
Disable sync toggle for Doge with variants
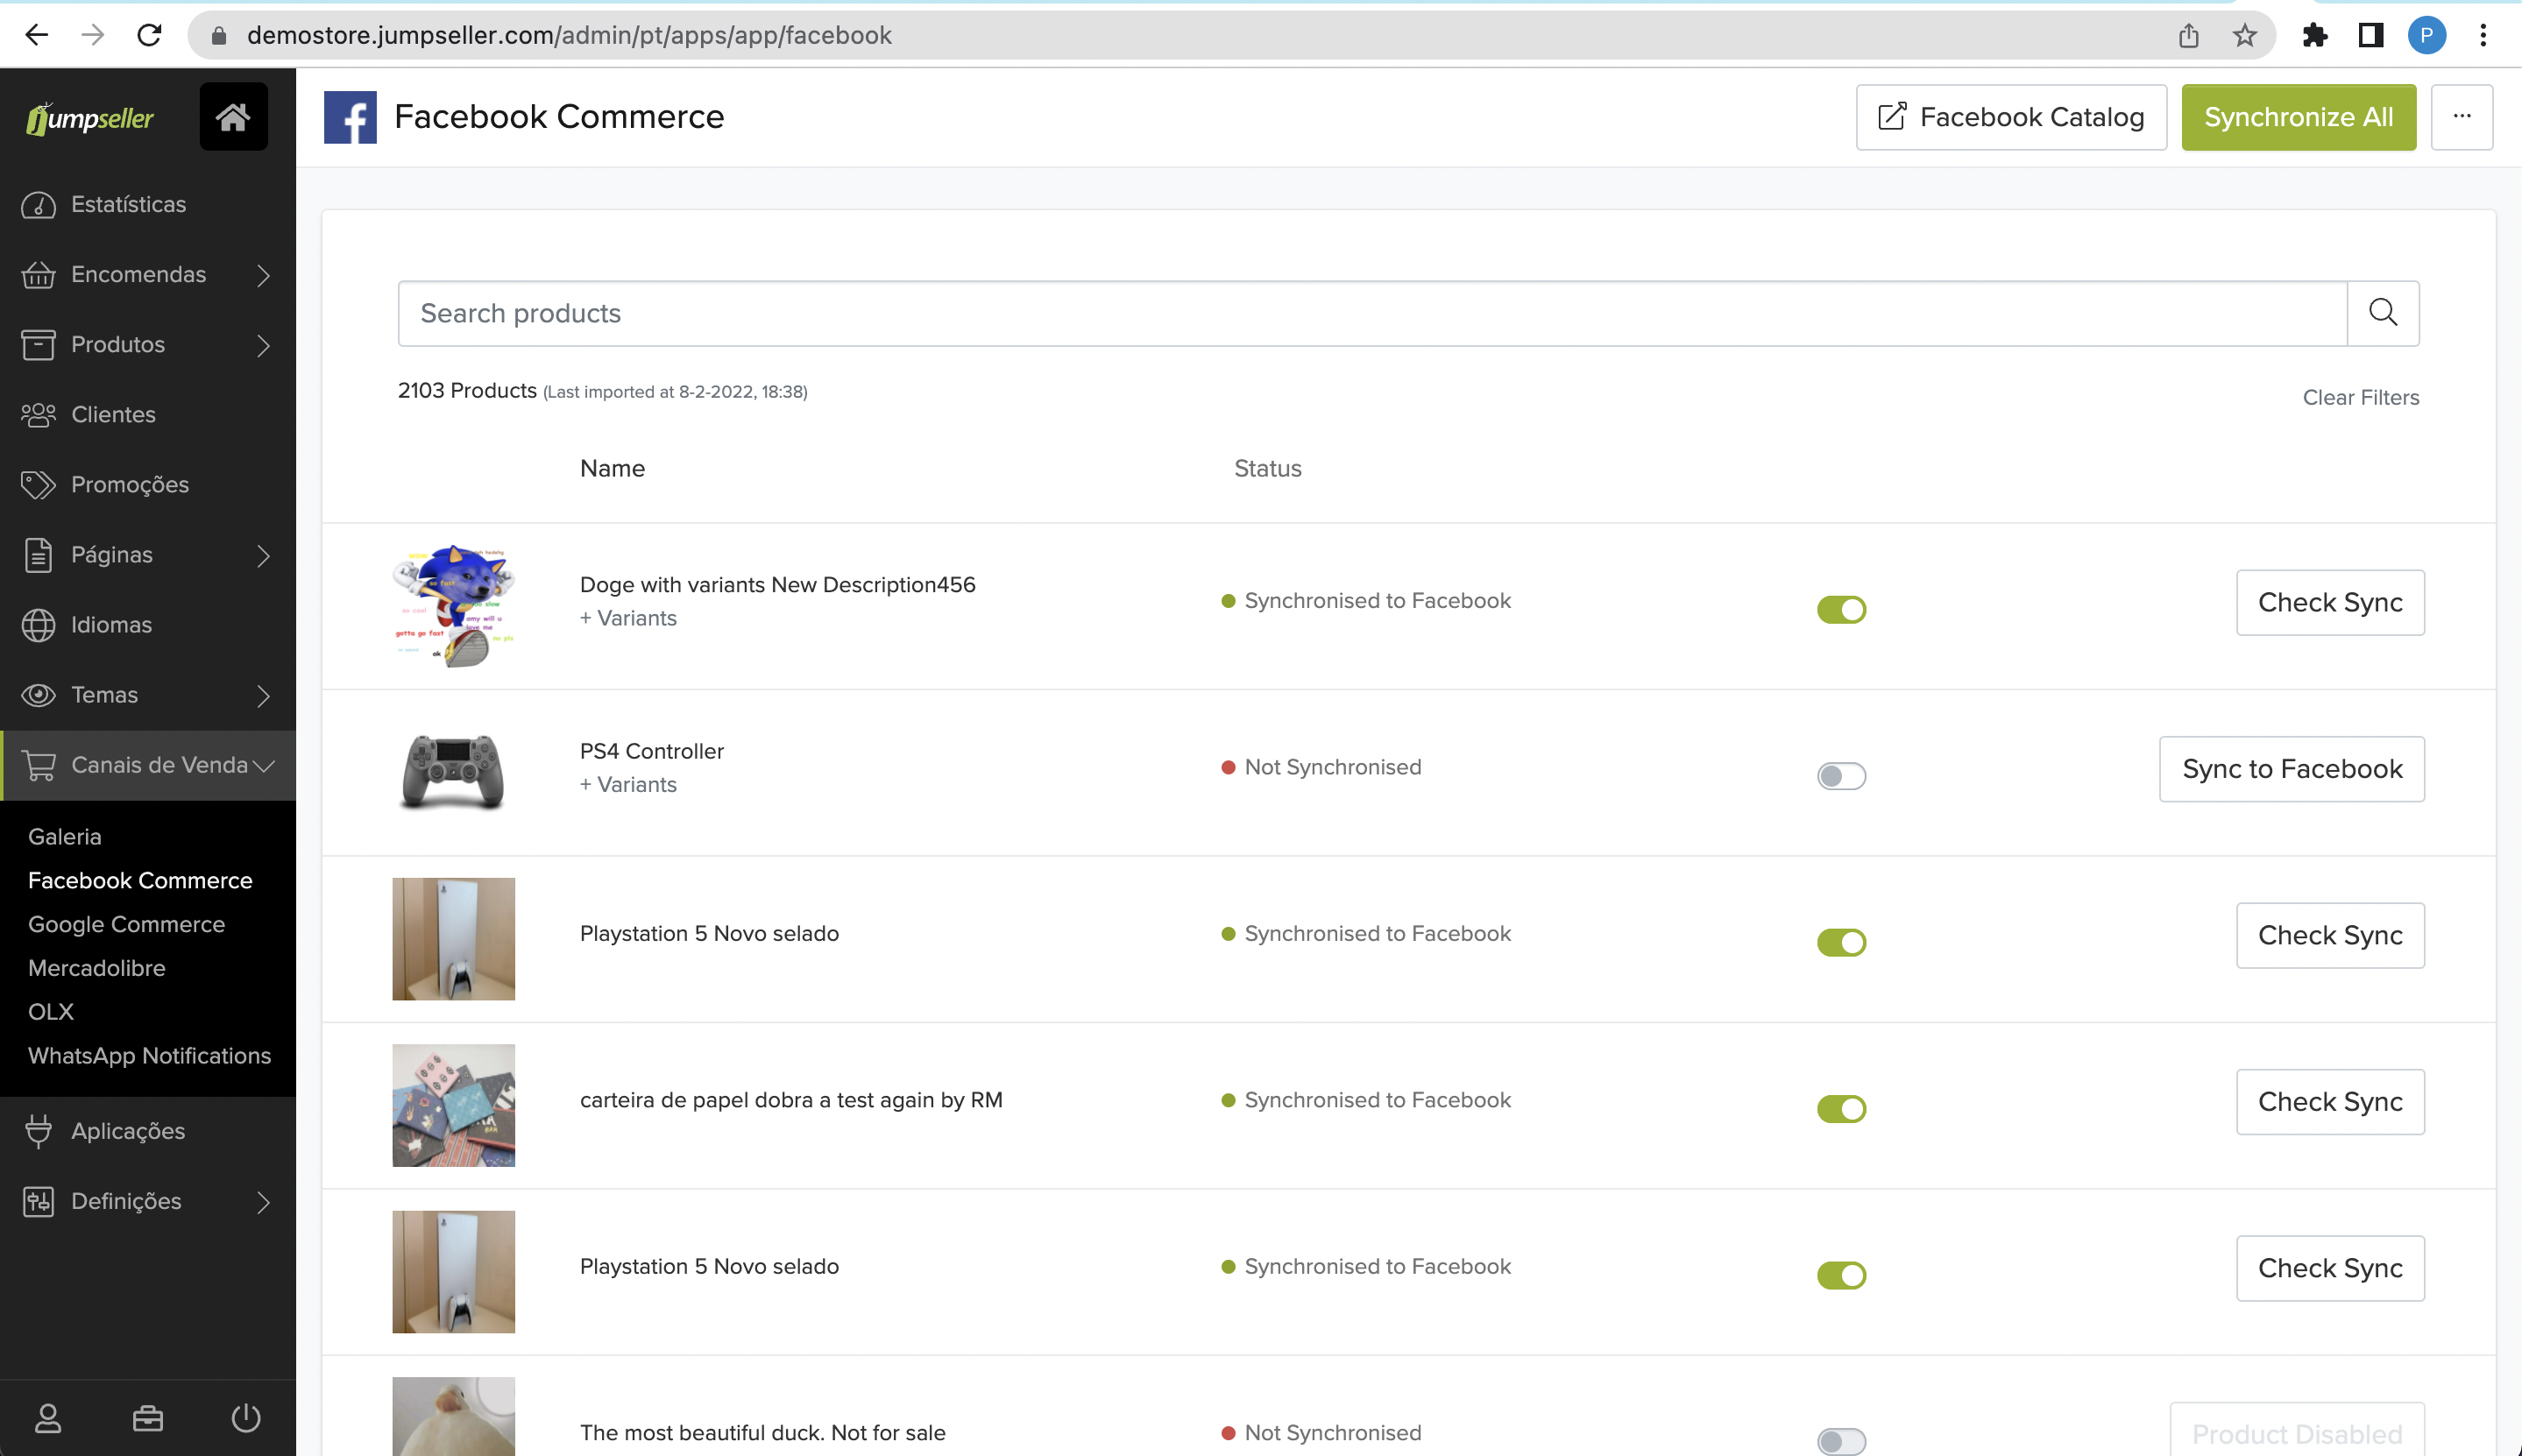[x=1841, y=609]
